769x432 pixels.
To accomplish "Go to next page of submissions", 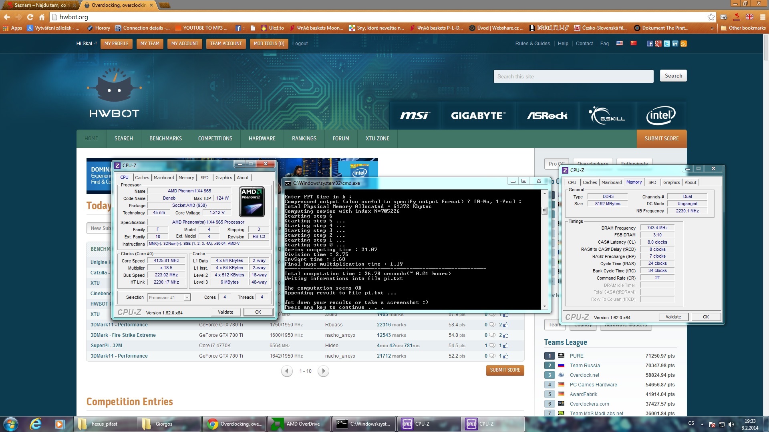I will point(323,371).
